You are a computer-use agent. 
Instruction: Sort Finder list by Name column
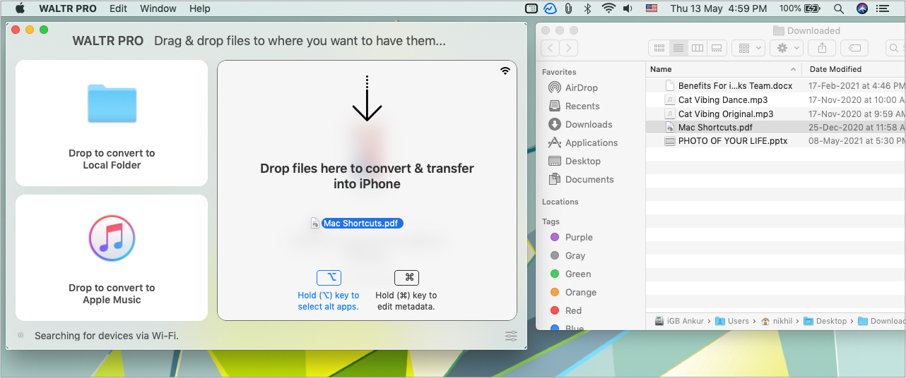click(x=724, y=69)
